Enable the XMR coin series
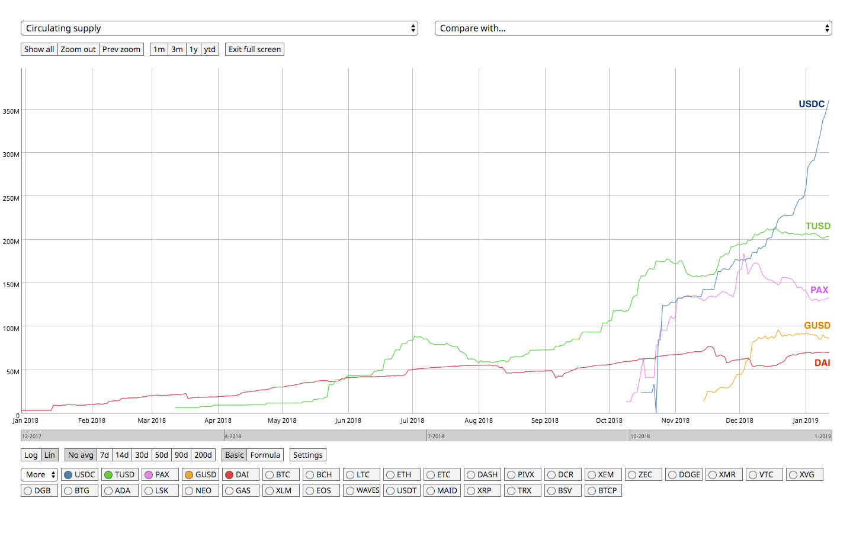Screen dimensions: 853x533 point(724,475)
